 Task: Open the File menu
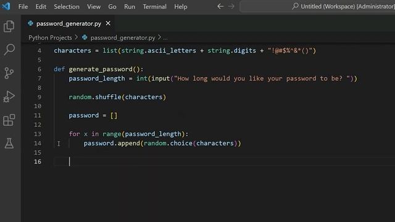[23, 7]
